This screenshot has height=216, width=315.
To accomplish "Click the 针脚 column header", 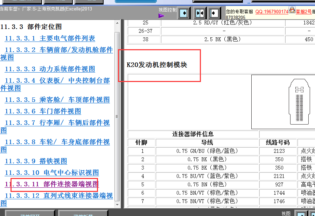I will [x=141, y=143].
